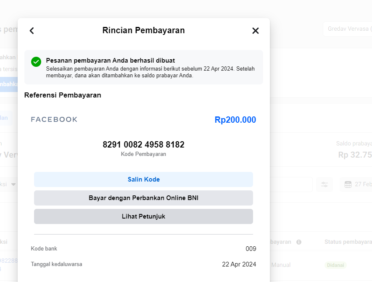The image size is (372, 282).
Task: Open Lihat Petunjuk instructions
Action: point(143,216)
